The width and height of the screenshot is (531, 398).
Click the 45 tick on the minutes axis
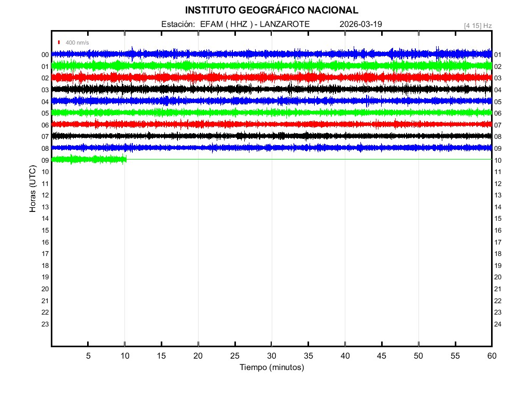[x=382, y=356]
